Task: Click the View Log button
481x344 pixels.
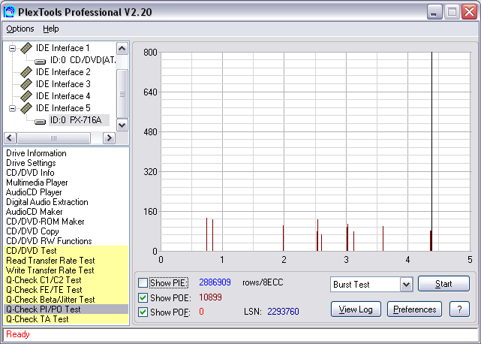Action: (356, 309)
